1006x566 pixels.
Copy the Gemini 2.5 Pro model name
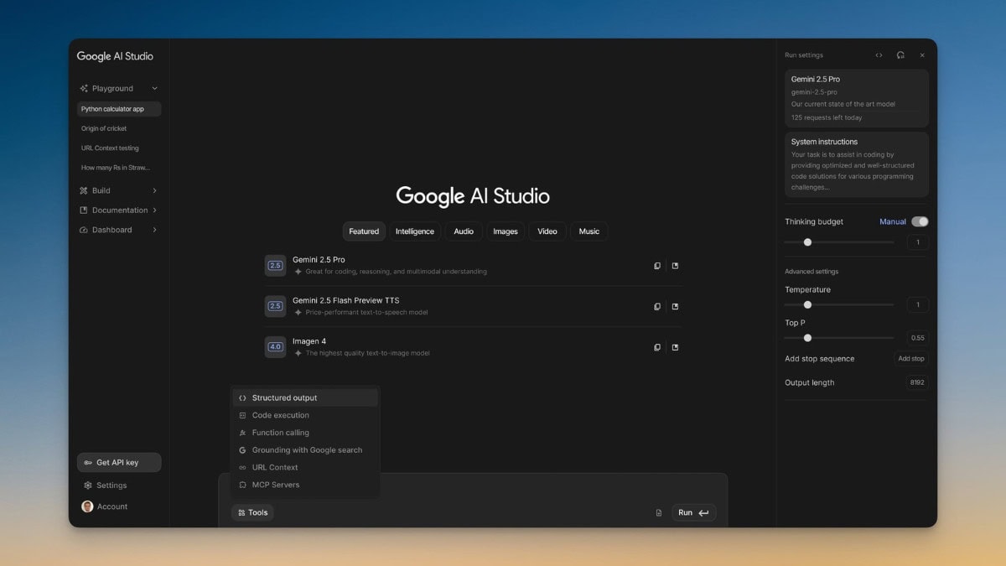pos(657,266)
